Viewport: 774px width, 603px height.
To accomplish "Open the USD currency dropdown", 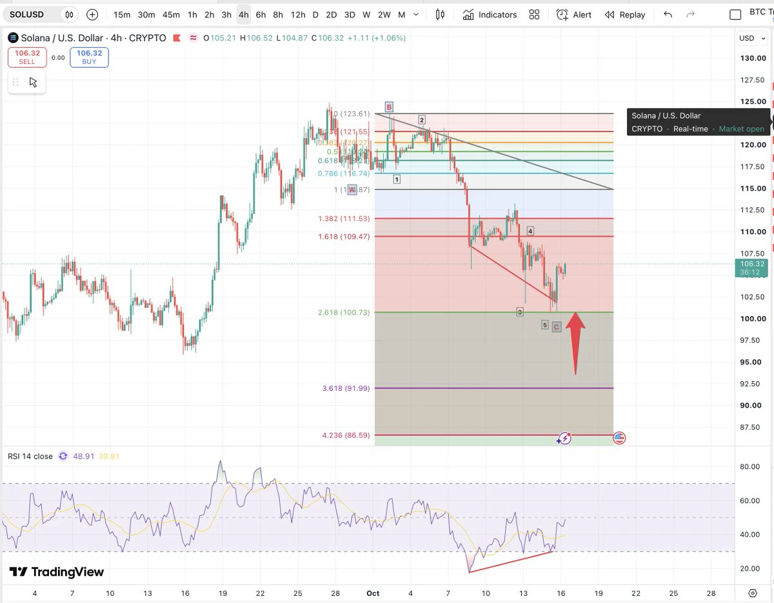I will tap(751, 38).
